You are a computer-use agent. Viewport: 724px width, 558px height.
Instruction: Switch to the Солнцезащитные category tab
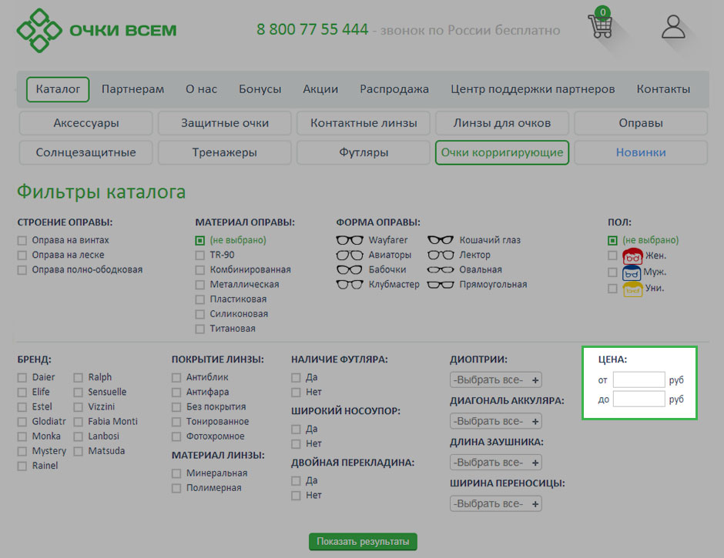coord(85,152)
